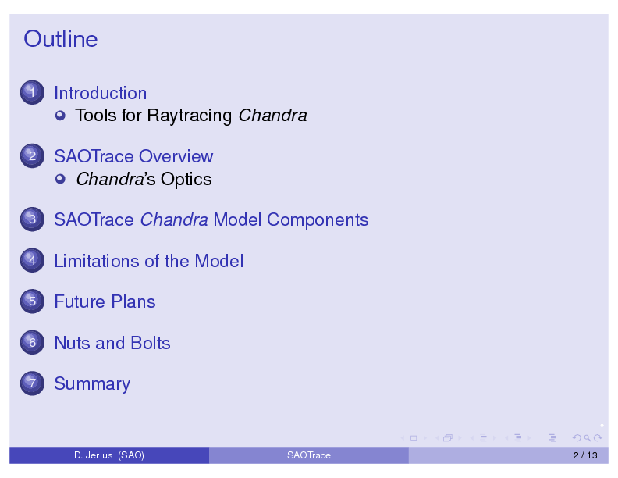
Task: Open SAOTrace Chandra Model Components section
Action: coord(211,220)
